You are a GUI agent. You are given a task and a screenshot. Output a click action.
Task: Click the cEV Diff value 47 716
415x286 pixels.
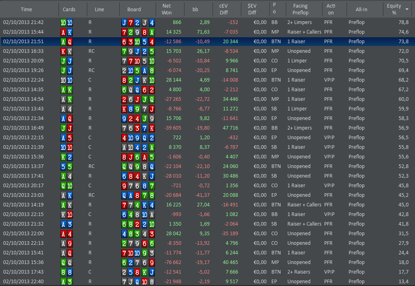(x=231, y=128)
